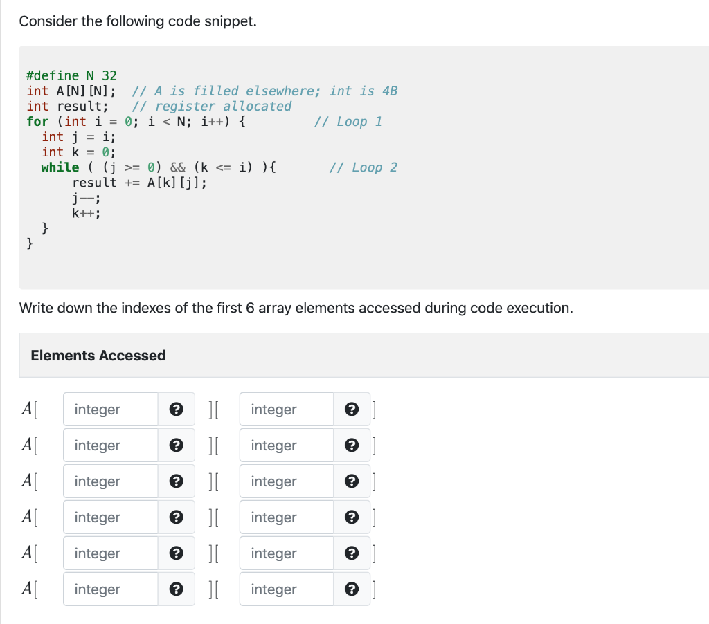709x624 pixels.
Task: Click inside row three's second integer field
Action: point(285,481)
